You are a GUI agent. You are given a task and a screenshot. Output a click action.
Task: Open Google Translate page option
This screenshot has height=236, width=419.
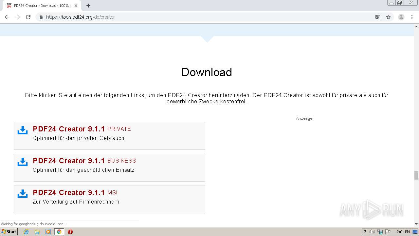coord(377,17)
